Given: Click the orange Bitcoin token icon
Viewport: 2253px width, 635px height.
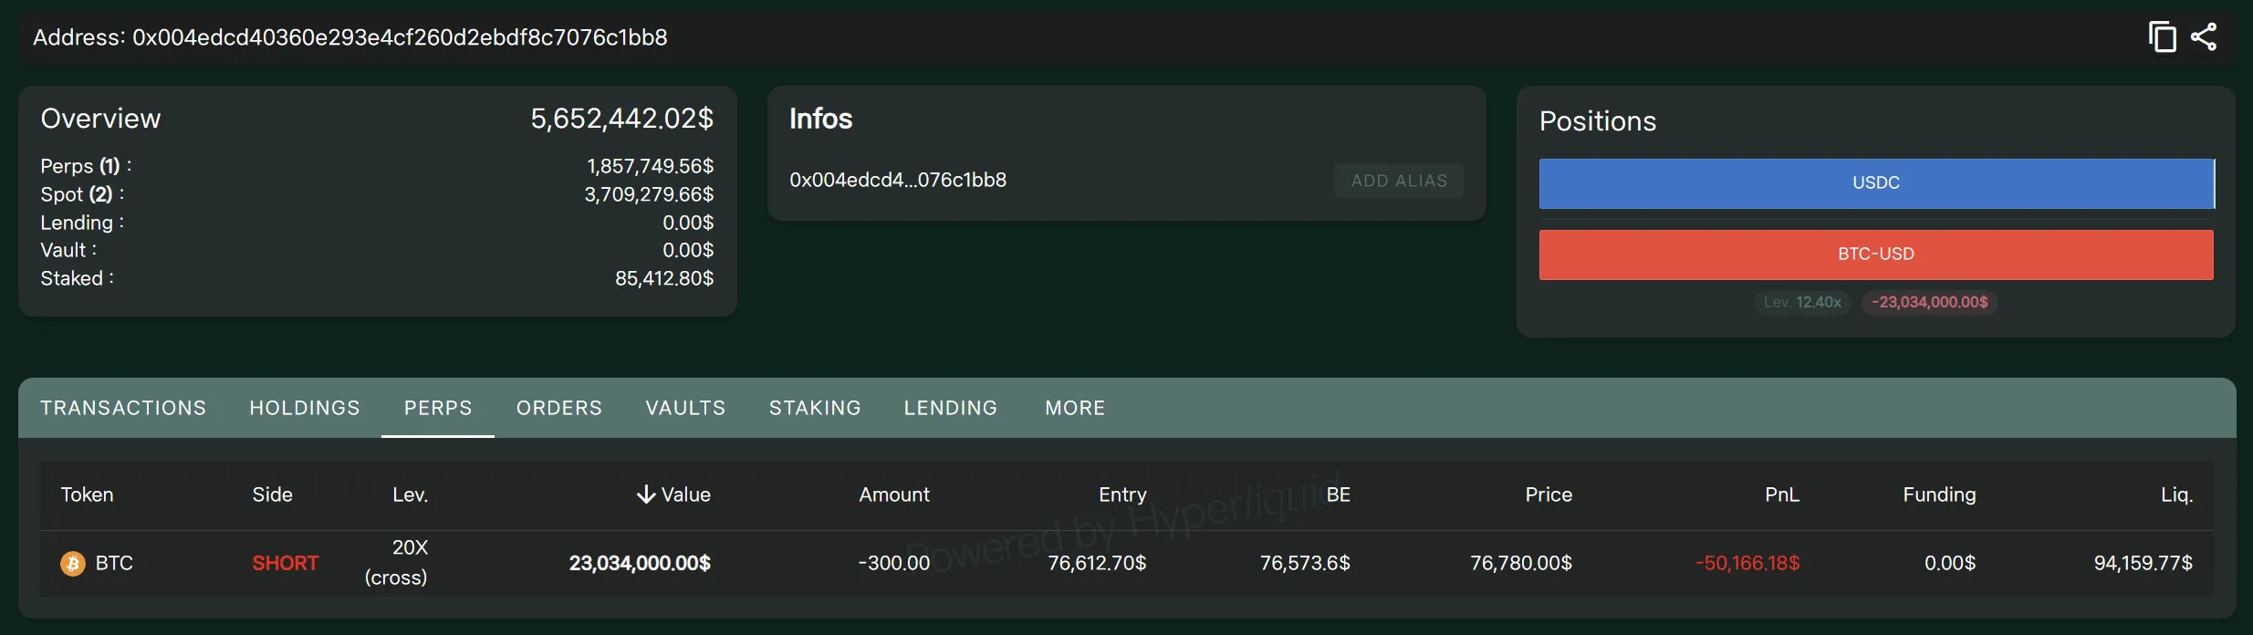Looking at the screenshot, I should pos(73,564).
